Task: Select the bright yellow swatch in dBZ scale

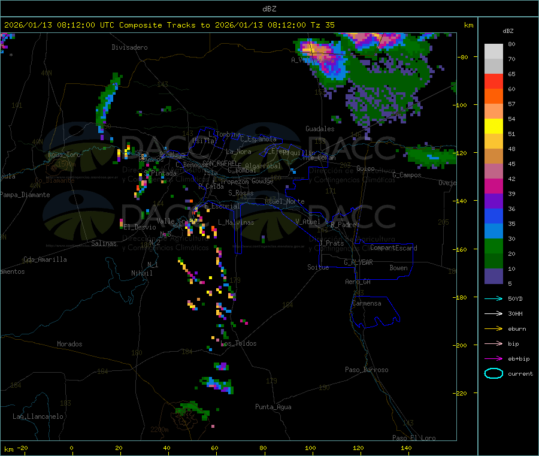Action: pos(493,126)
